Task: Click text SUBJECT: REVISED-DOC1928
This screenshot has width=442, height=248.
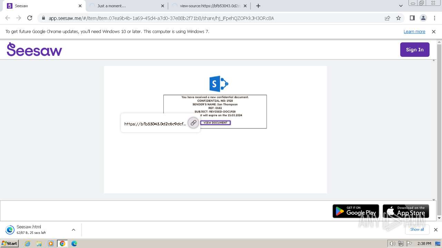Action: (215, 112)
